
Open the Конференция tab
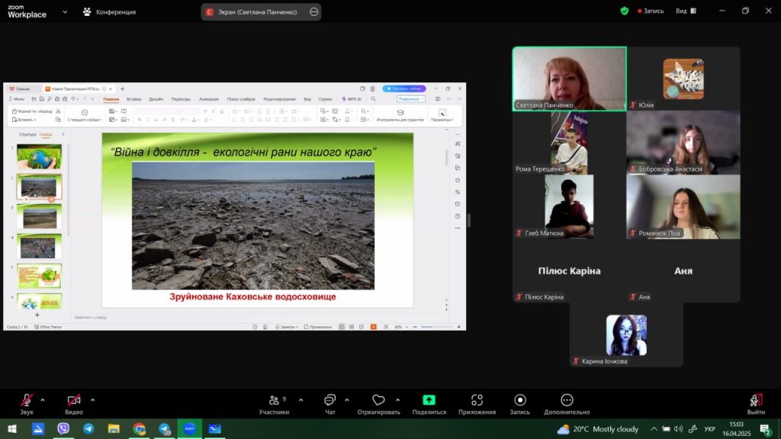[x=109, y=11]
